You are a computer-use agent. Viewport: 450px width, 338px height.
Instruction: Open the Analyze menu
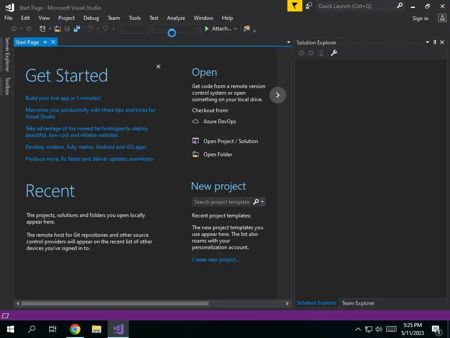coord(176,18)
